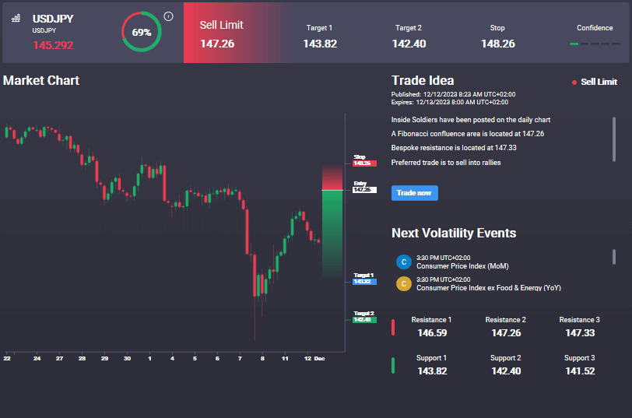This screenshot has height=418, width=632.
Task: Click the Target 2 142.40 chart marker
Action: pos(364,317)
